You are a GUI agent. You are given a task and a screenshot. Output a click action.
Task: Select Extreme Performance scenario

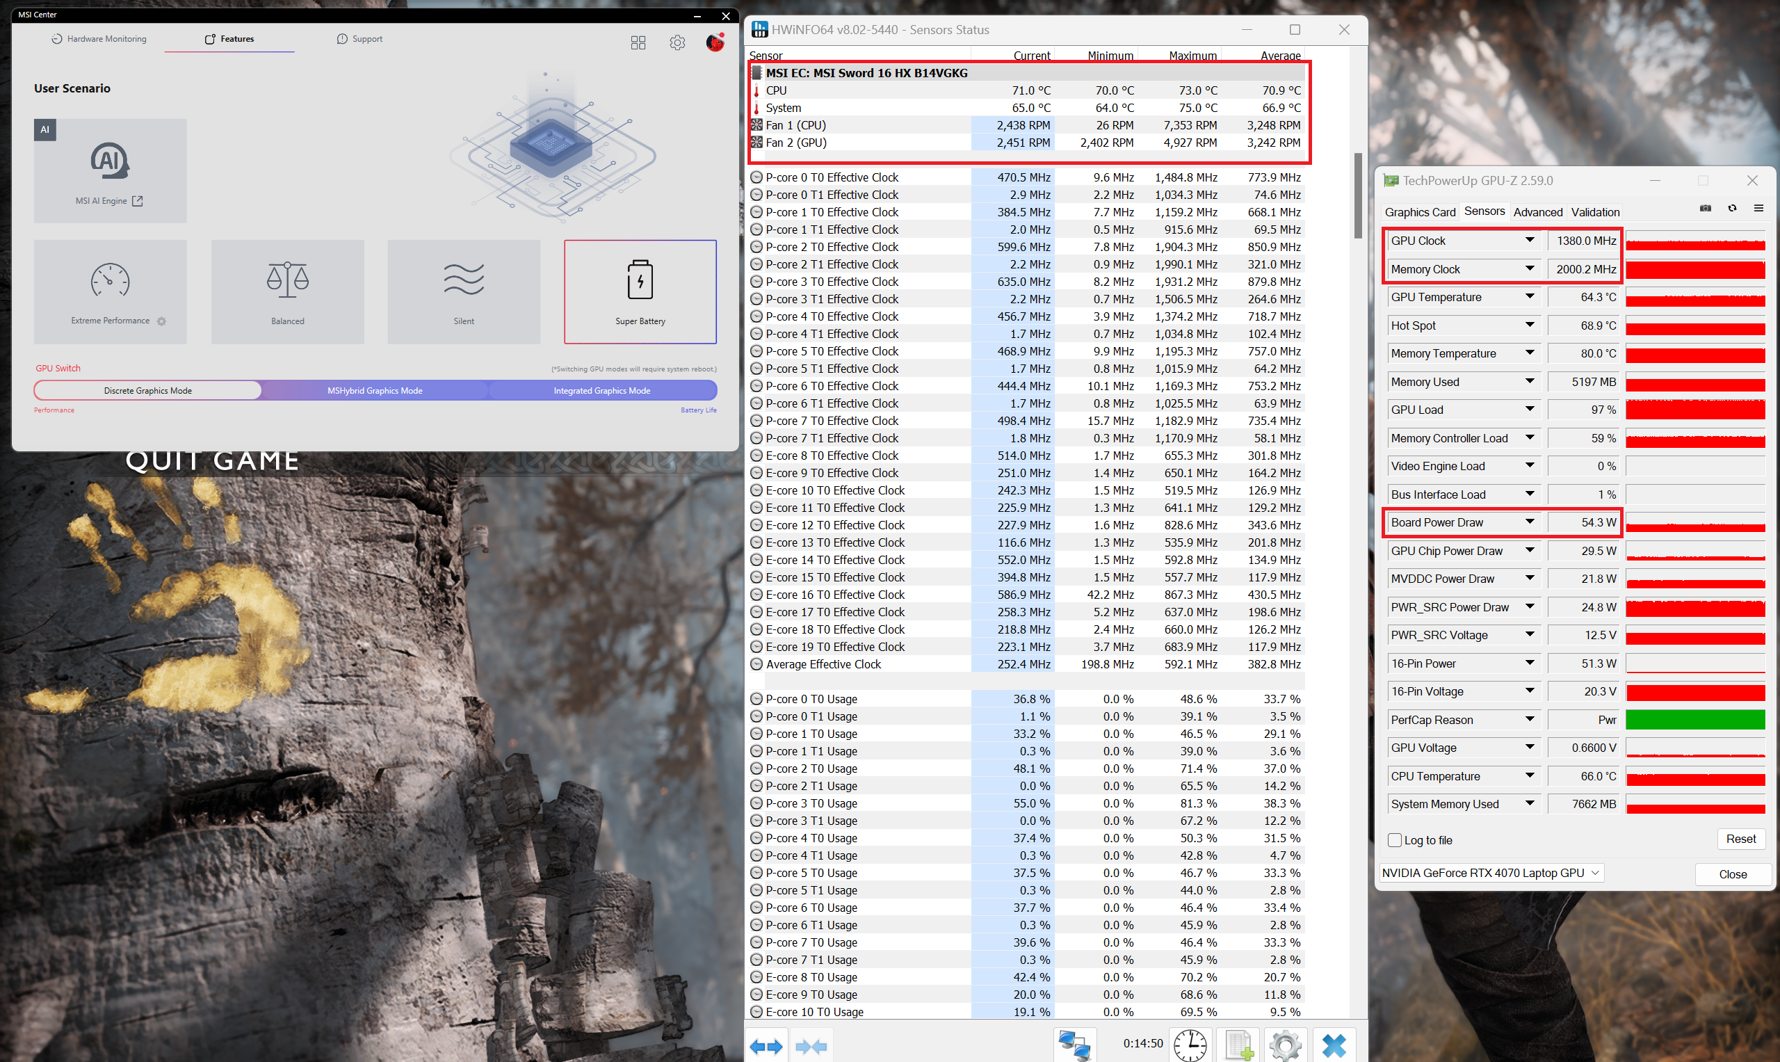click(110, 291)
